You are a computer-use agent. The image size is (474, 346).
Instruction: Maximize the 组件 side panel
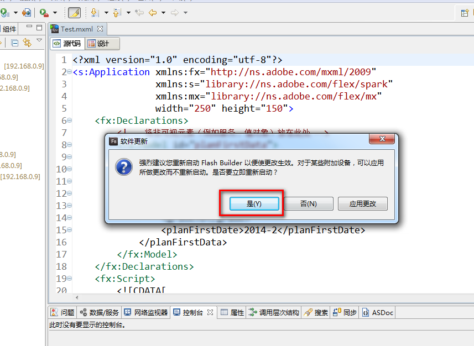pyautogui.click(x=39, y=28)
